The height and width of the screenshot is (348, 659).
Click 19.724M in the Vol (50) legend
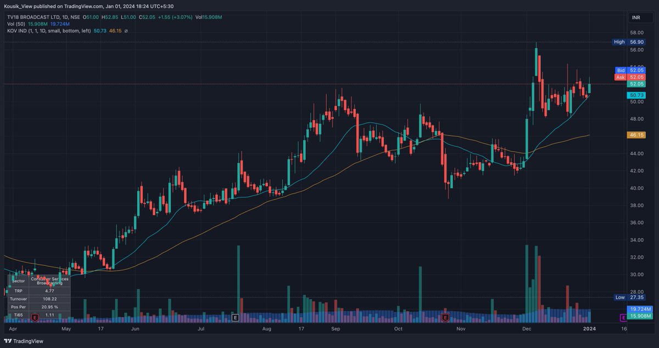coord(59,24)
